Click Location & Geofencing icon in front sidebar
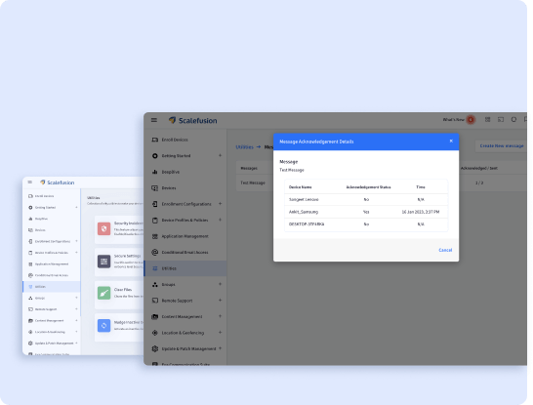The width and height of the screenshot is (533, 405). coord(155,333)
